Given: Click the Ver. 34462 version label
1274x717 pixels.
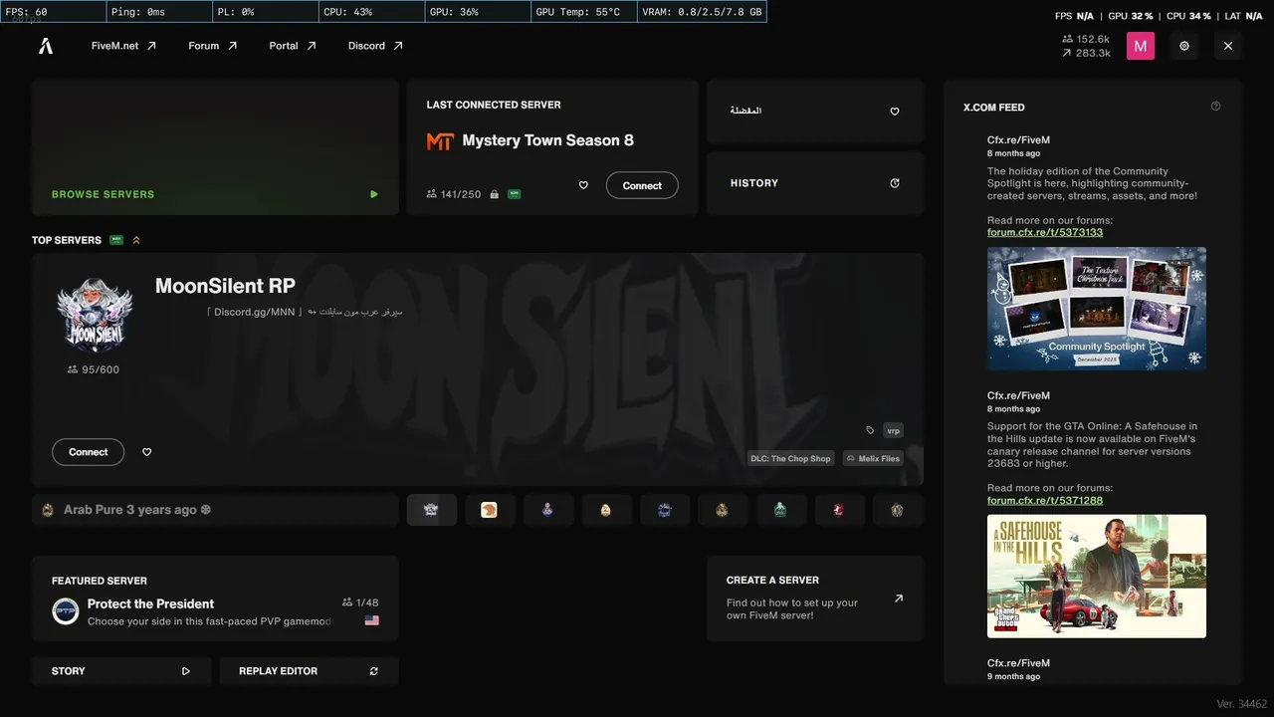Looking at the screenshot, I should [x=1241, y=704].
